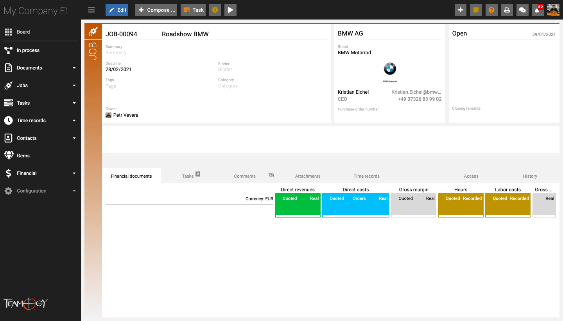Expand the Contacts dropdown arrow
Image resolution: width=563 pixels, height=321 pixels.
point(74,138)
